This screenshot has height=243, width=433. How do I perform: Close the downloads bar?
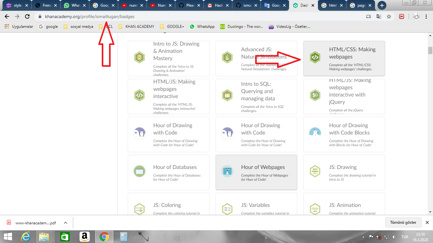[x=427, y=222]
